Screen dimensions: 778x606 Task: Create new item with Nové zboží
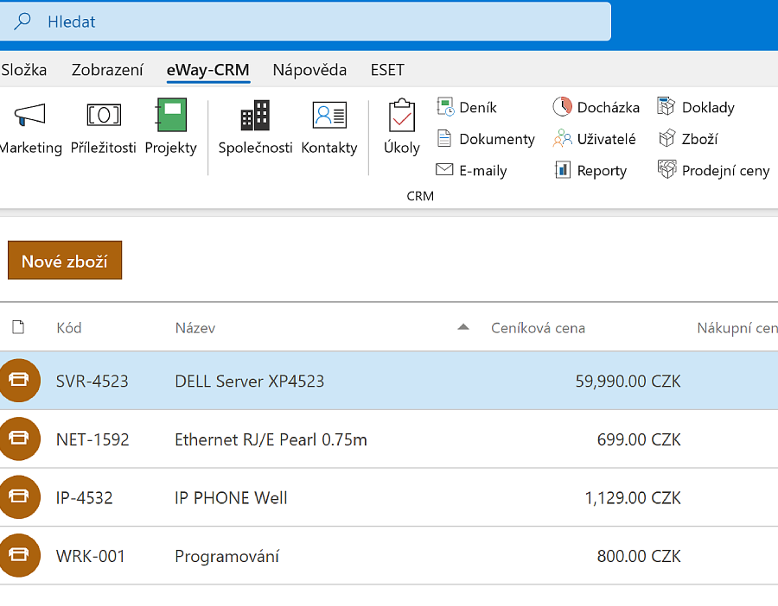(x=65, y=261)
